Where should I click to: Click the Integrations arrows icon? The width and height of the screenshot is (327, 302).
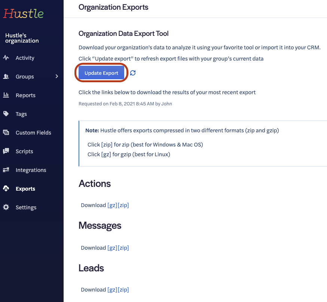click(6, 170)
